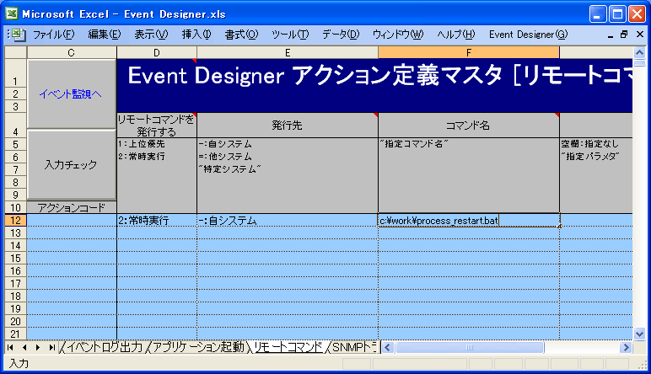Click the "指定コマンド名" hint text
The width and height of the screenshot is (651, 374).
[414, 144]
